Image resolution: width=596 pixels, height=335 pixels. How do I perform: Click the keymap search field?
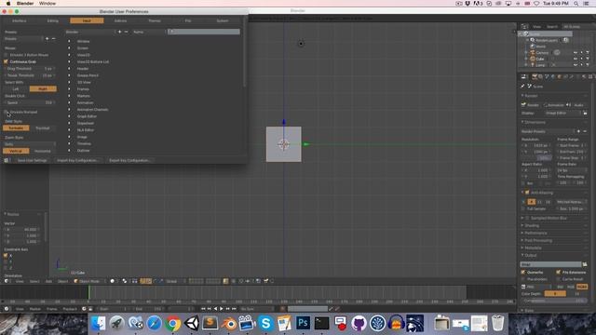[204, 32]
